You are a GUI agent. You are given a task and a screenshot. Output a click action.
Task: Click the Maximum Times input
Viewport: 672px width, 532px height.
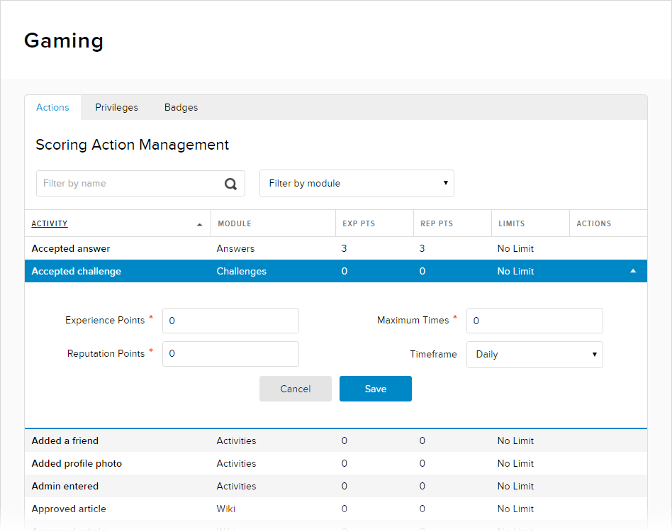pos(534,321)
